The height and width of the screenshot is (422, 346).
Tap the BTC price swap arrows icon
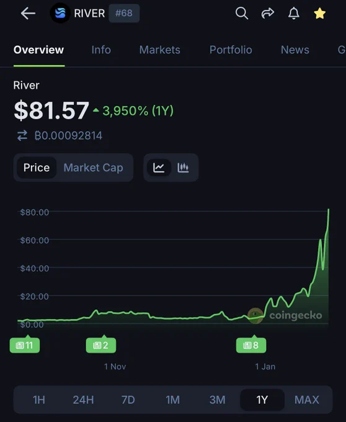22,135
